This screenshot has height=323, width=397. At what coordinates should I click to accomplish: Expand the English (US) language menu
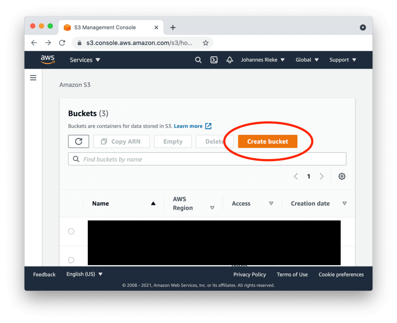point(84,274)
